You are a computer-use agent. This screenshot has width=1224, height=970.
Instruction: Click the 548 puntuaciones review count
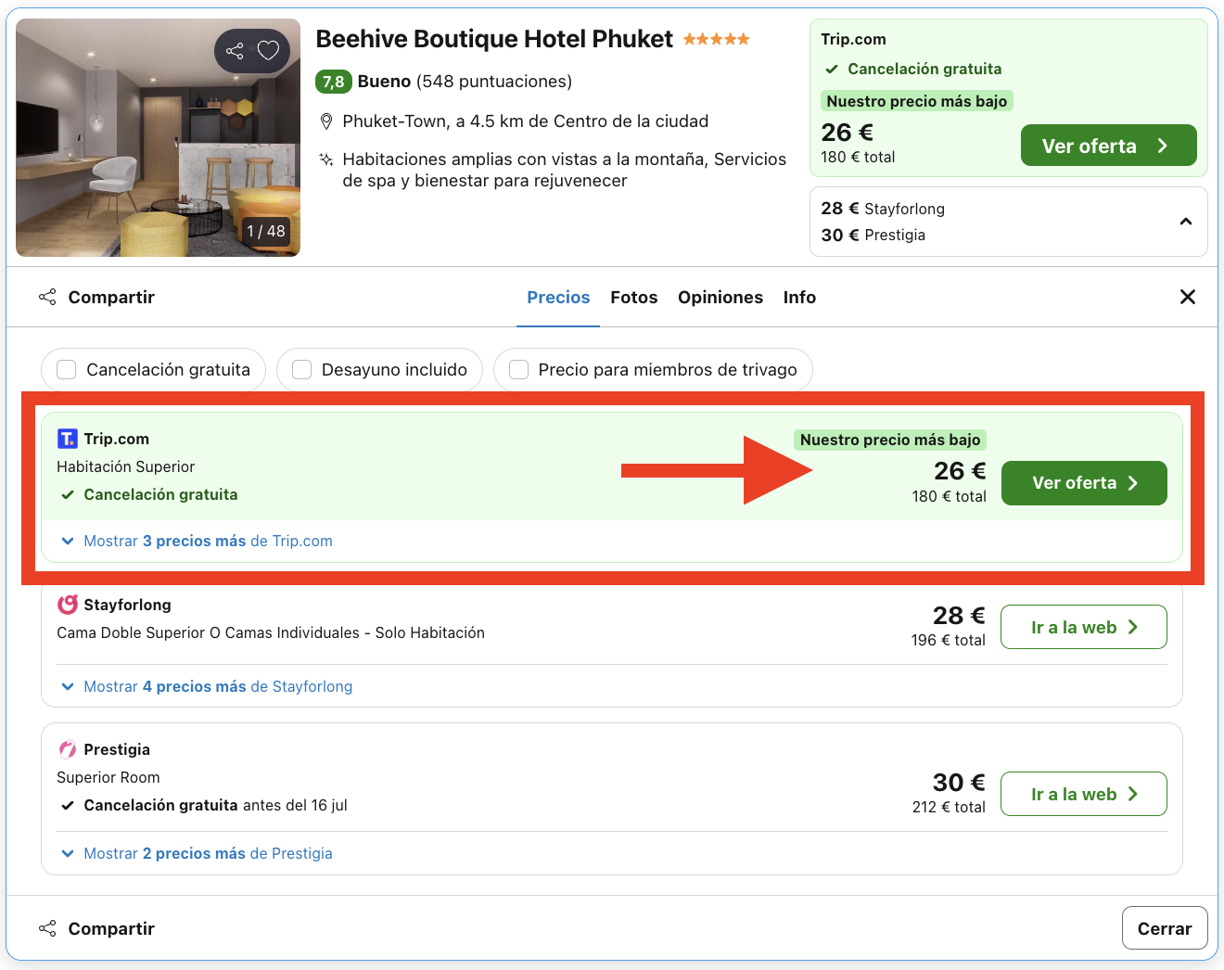[x=494, y=82]
